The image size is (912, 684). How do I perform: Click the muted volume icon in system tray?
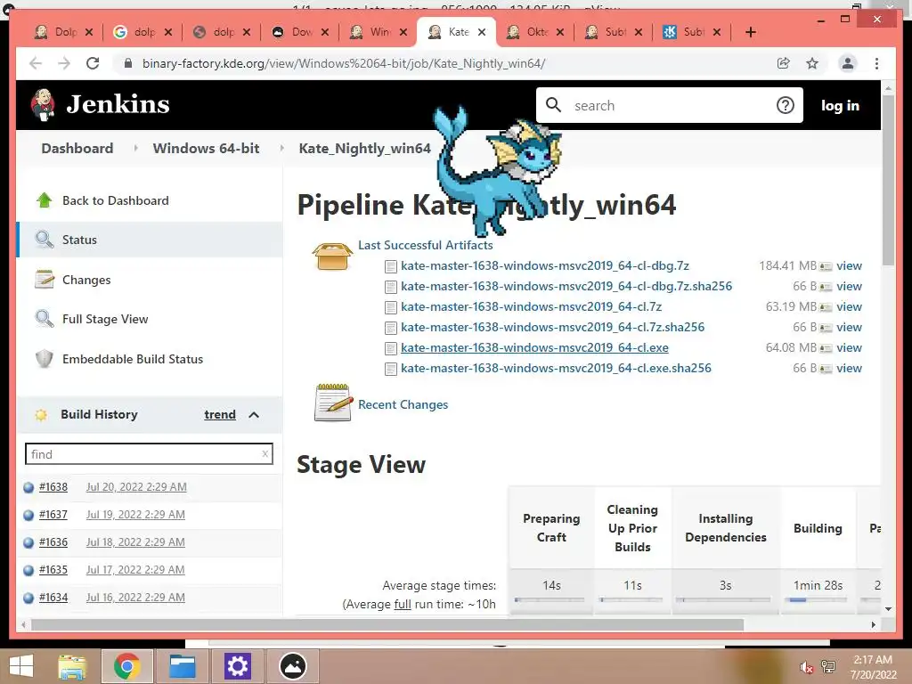[805, 667]
